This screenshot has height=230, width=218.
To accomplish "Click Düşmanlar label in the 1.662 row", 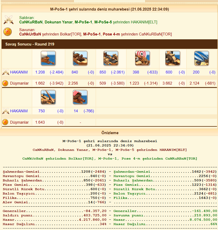I will [19, 83].
